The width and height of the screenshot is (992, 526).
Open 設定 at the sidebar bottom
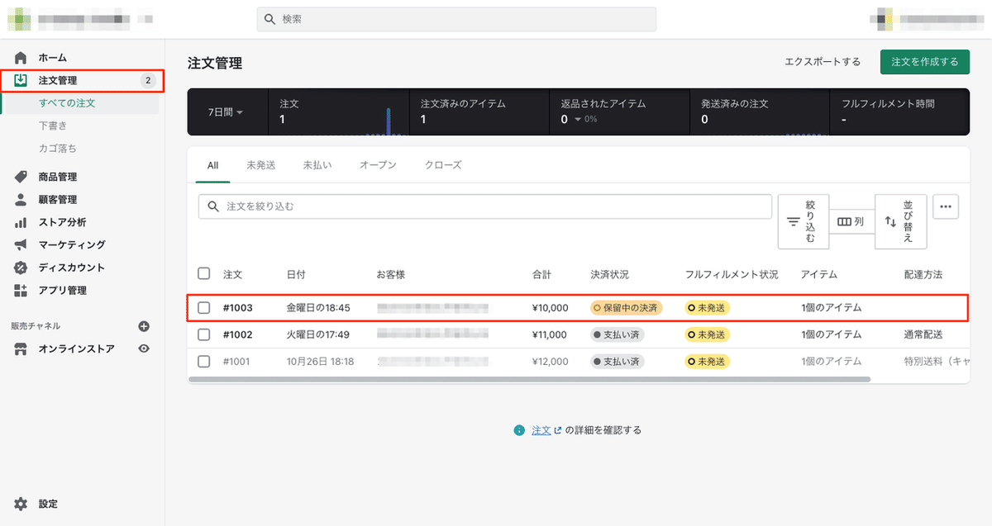pyautogui.click(x=48, y=504)
